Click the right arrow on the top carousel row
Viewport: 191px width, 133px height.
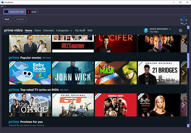(183, 41)
